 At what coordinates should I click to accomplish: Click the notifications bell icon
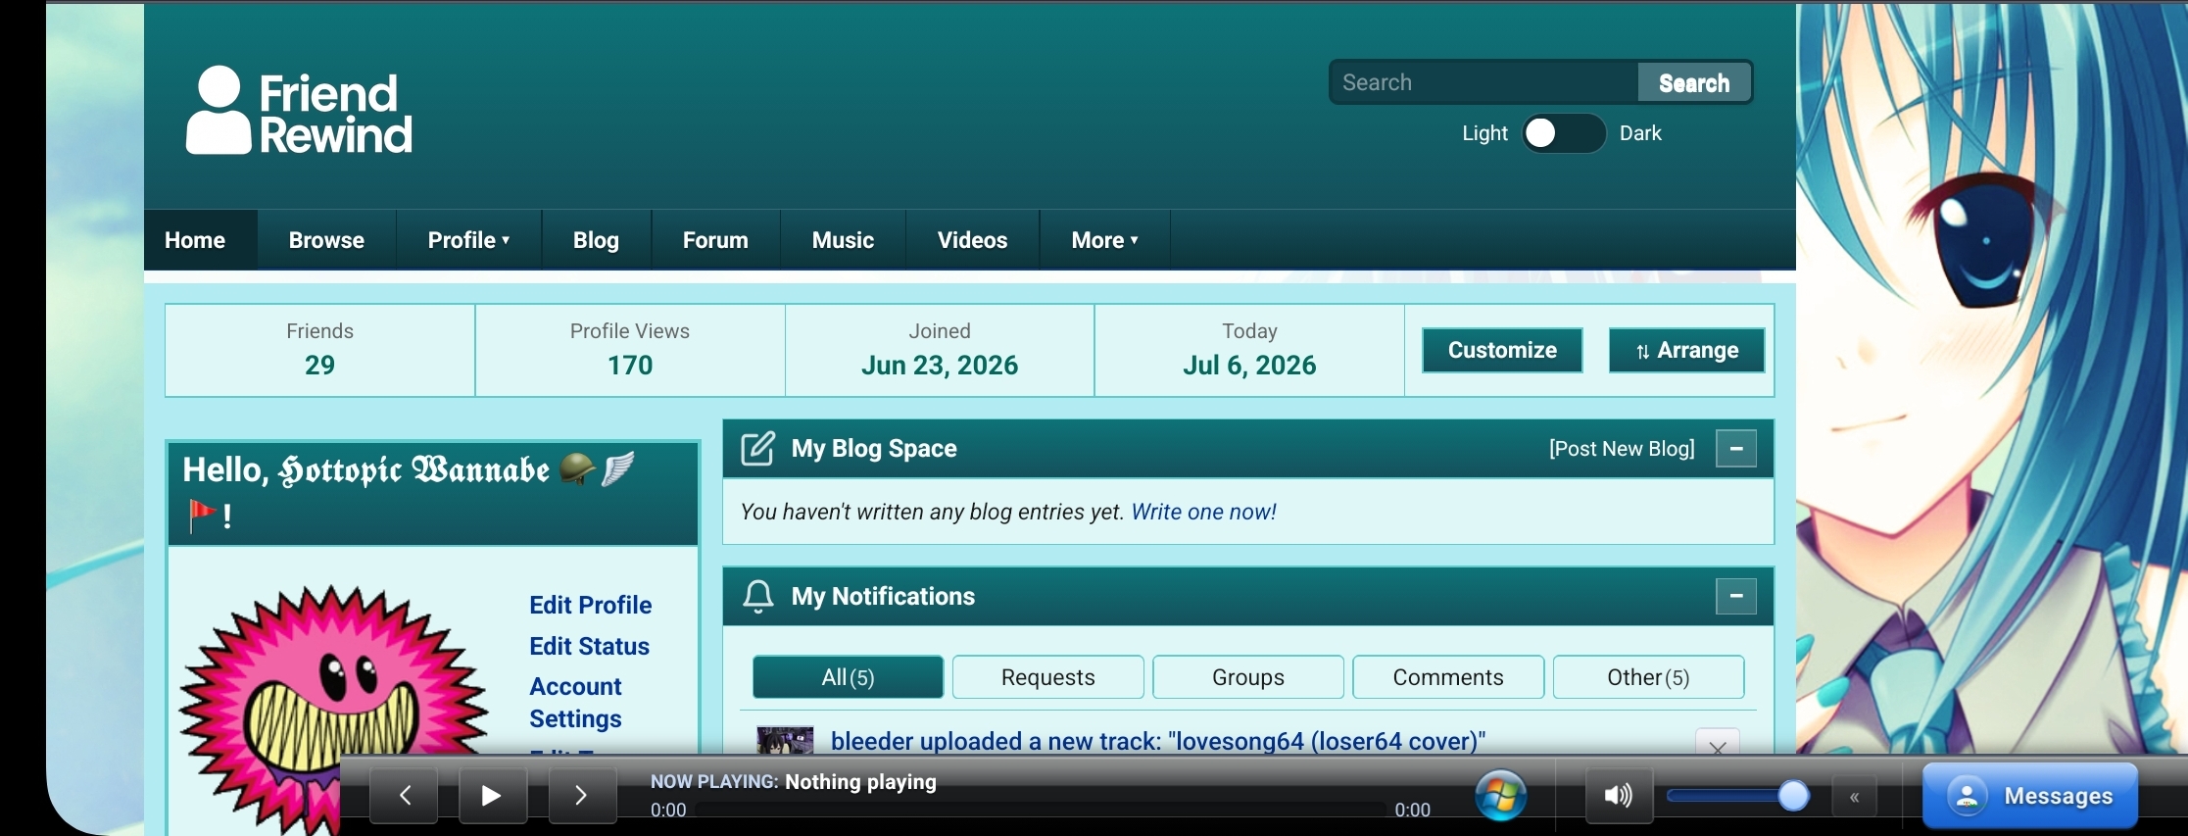coord(757,597)
